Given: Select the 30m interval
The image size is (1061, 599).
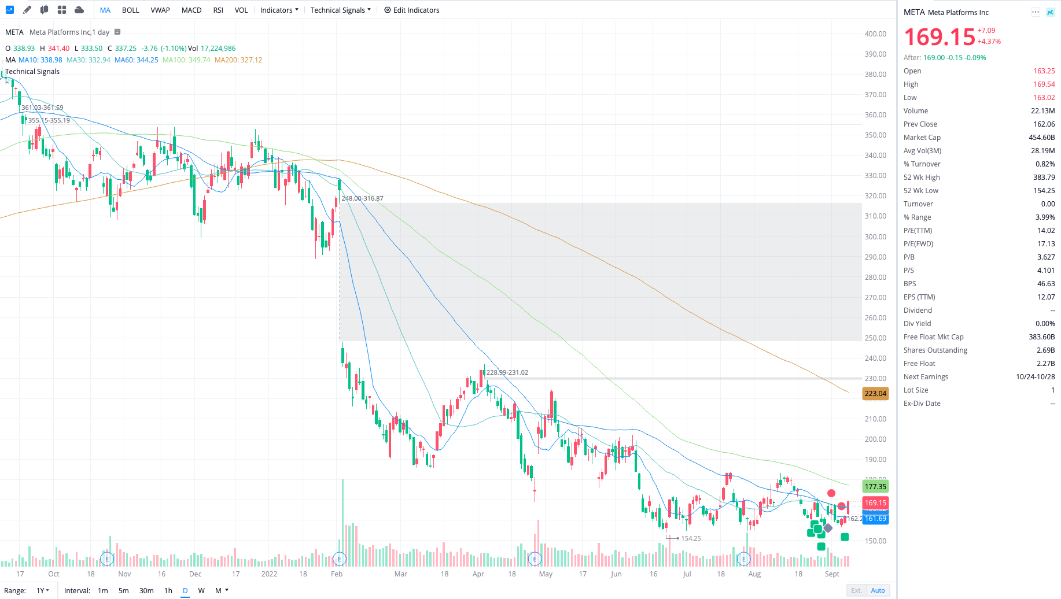Looking at the screenshot, I should [146, 590].
